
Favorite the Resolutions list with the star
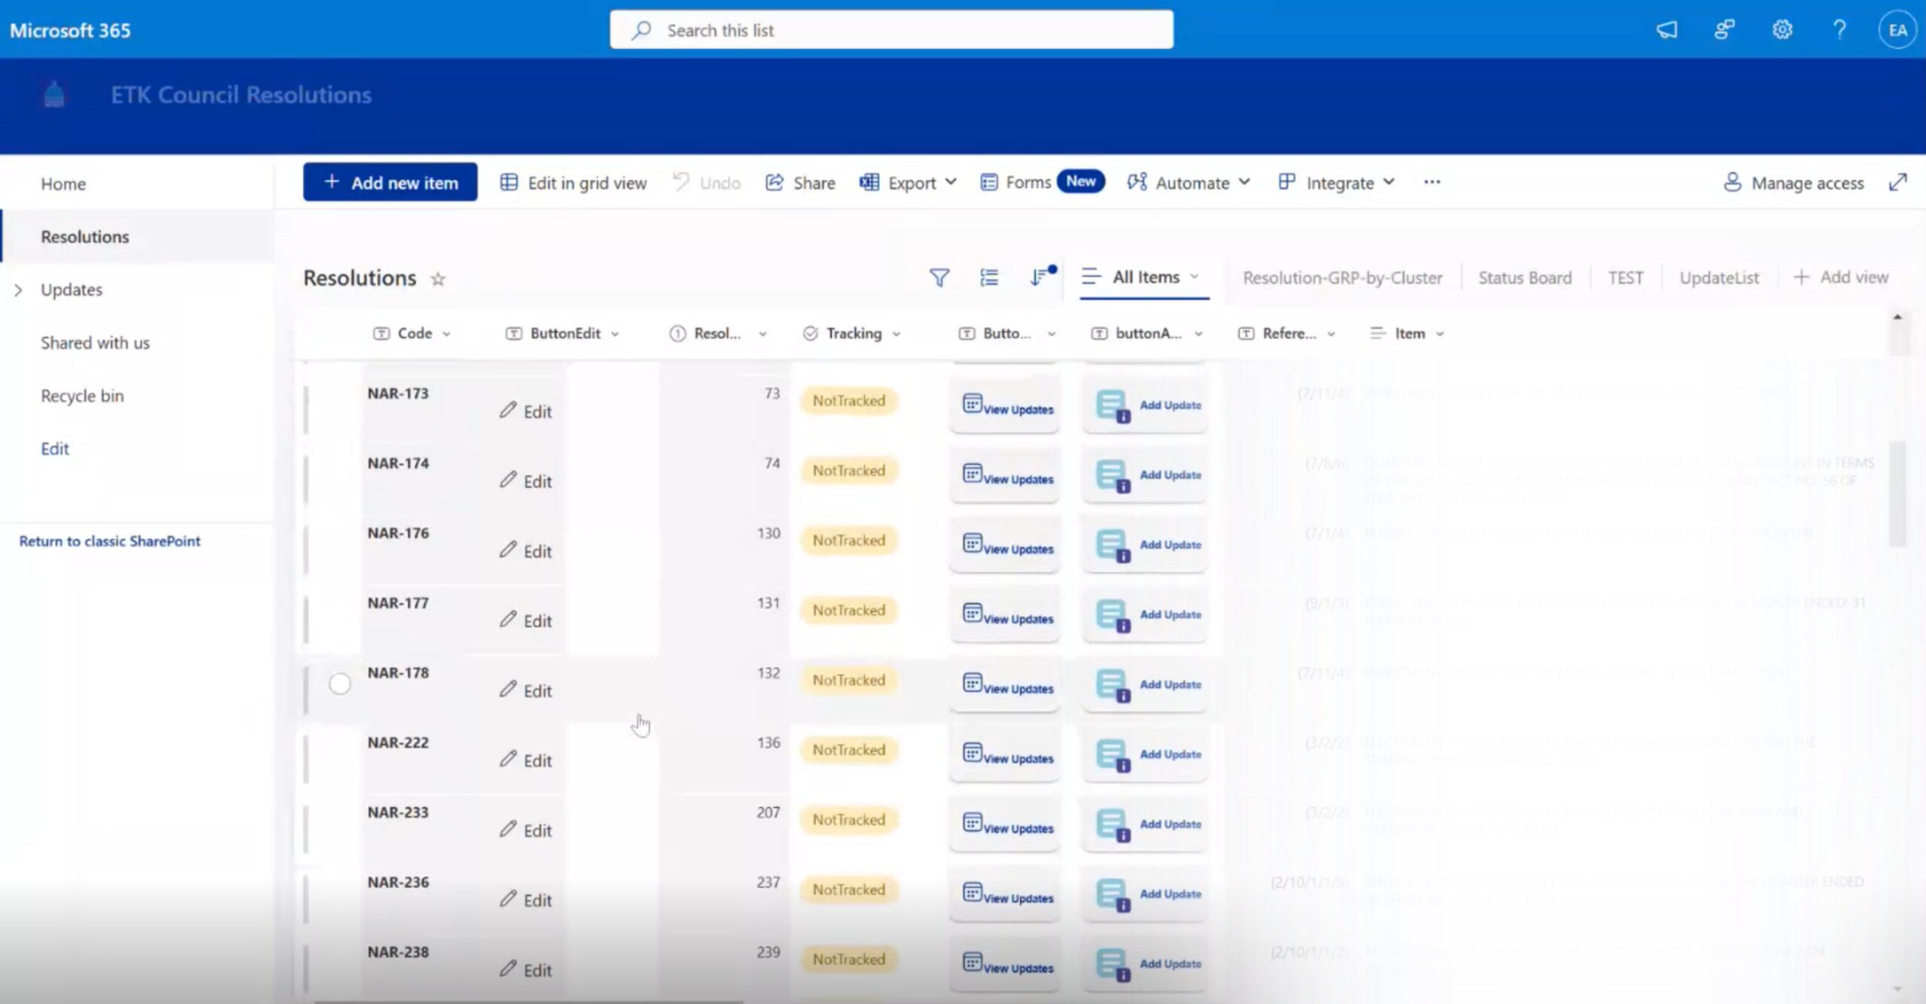pyautogui.click(x=438, y=280)
